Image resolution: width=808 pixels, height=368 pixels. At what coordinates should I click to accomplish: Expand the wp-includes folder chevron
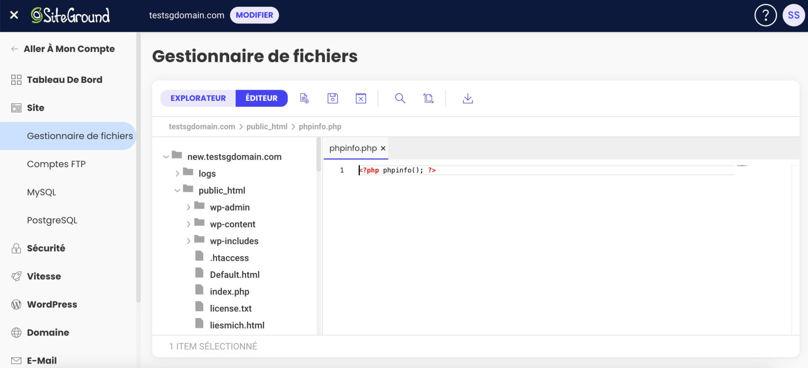click(x=189, y=241)
